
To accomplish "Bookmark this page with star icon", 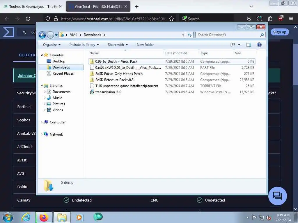I will click(171, 19).
